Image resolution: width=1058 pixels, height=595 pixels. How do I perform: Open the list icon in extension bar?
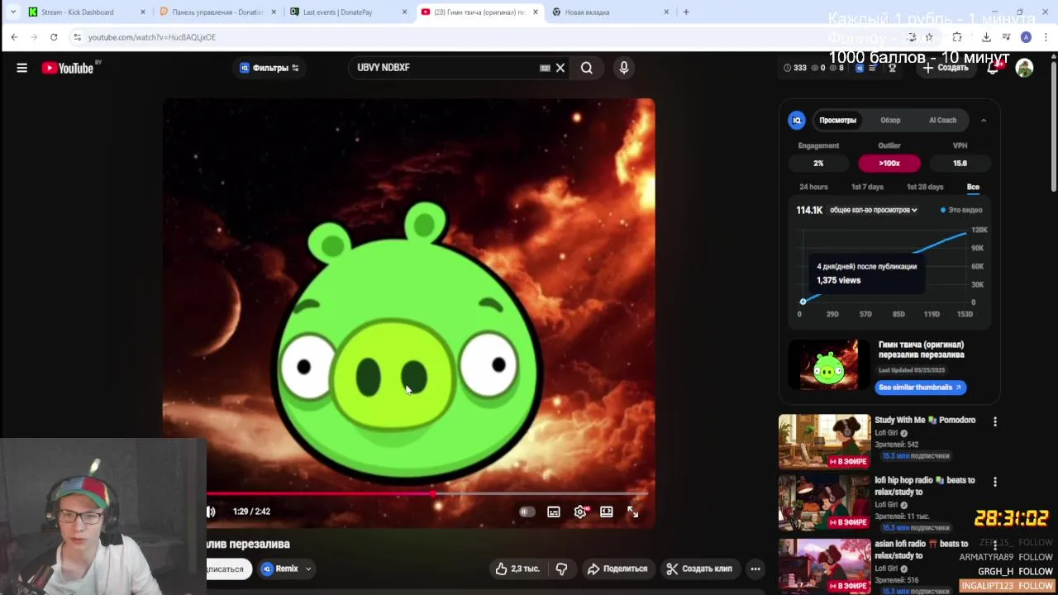(872, 68)
